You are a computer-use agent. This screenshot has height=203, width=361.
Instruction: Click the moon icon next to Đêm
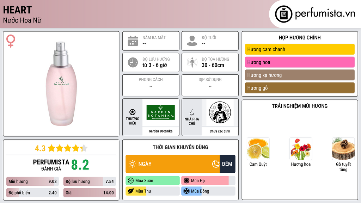click(x=216, y=164)
